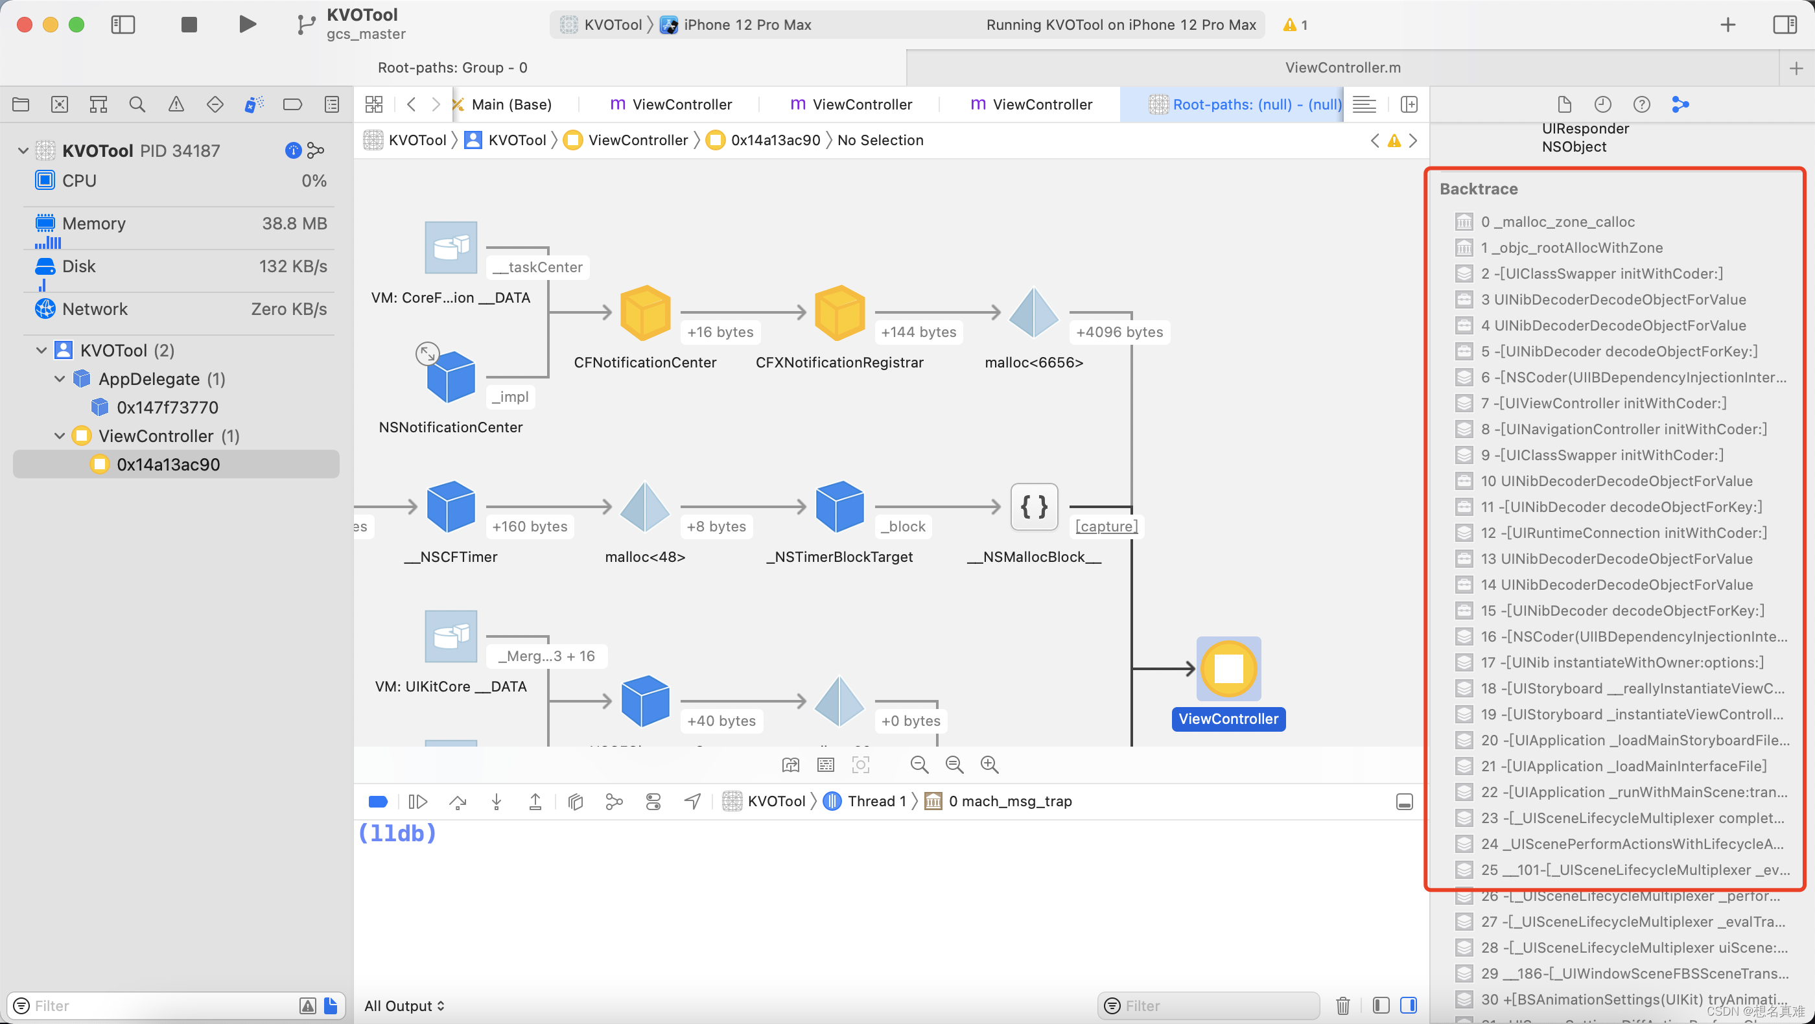This screenshot has width=1815, height=1024.
Task: Select backtrace frame 7 -[UIViewController initWithCoder:]
Action: (1603, 404)
